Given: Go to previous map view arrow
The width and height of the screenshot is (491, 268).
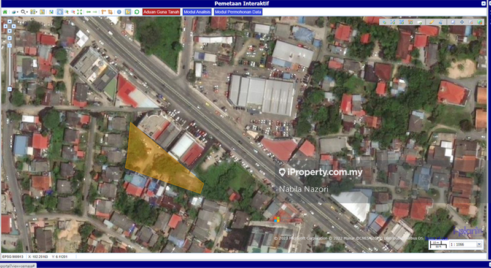Looking at the screenshot, I should click(x=90, y=12).
